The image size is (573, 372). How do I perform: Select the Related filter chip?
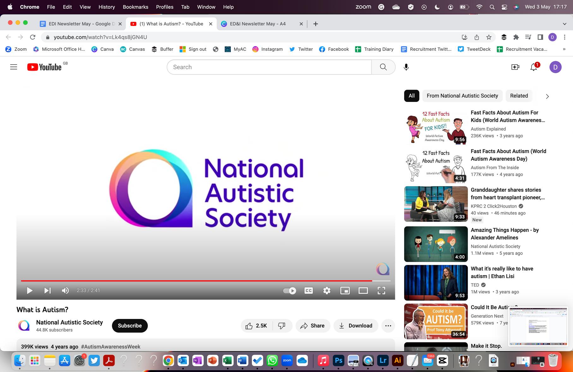click(519, 96)
